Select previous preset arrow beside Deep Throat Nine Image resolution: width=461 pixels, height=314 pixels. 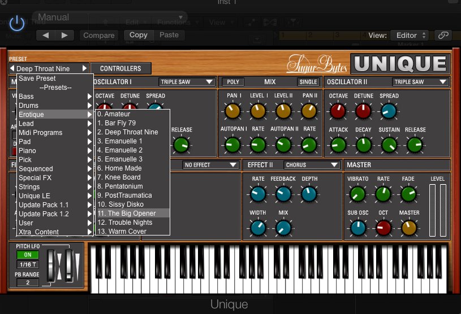(12, 68)
